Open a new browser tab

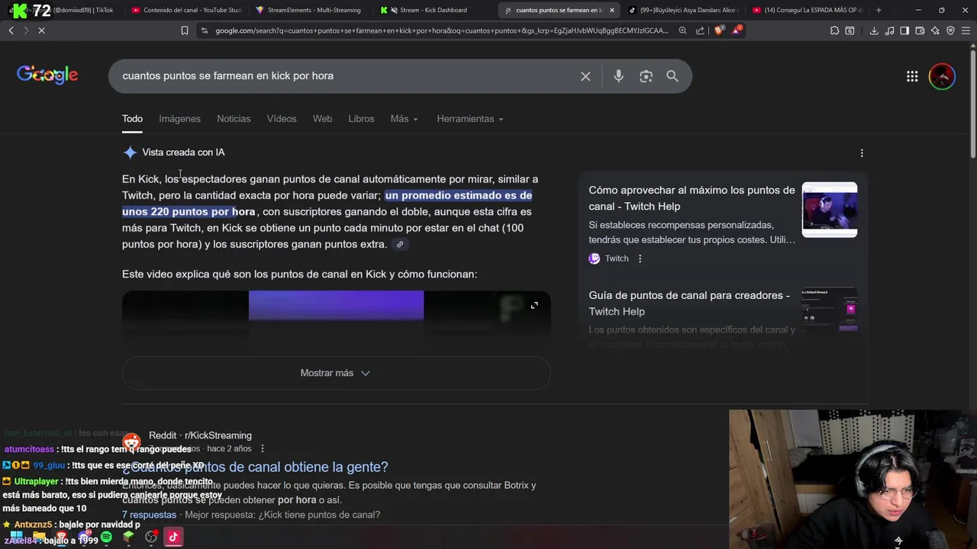coord(879,10)
